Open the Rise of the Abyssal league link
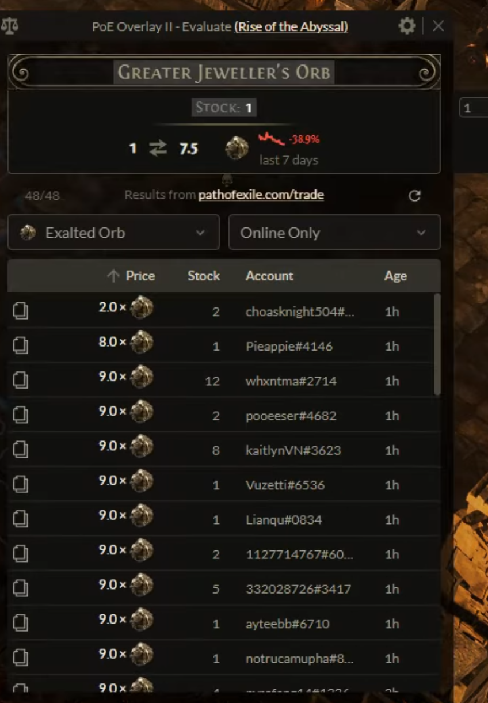488x703 pixels. [291, 26]
